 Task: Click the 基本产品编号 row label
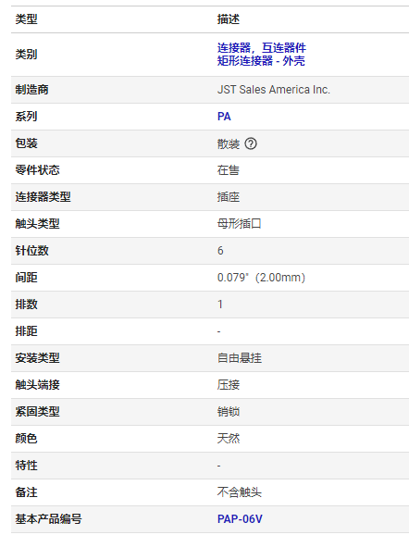[48, 519]
